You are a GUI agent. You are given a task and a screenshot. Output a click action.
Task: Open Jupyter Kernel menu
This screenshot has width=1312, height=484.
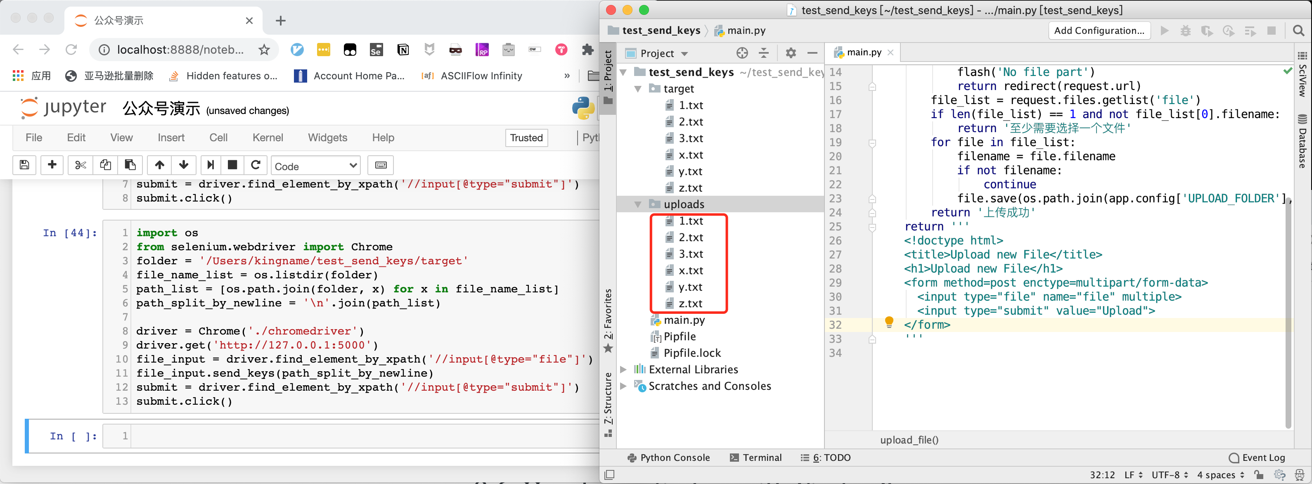pyautogui.click(x=268, y=138)
